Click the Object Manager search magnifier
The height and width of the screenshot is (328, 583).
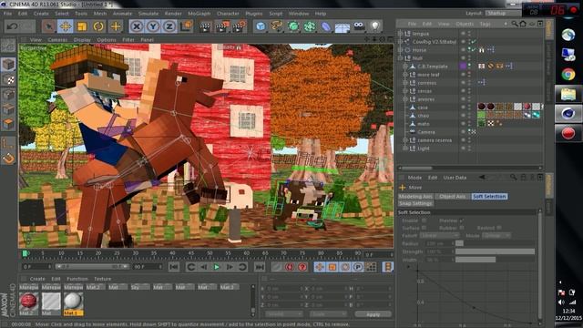514,24
